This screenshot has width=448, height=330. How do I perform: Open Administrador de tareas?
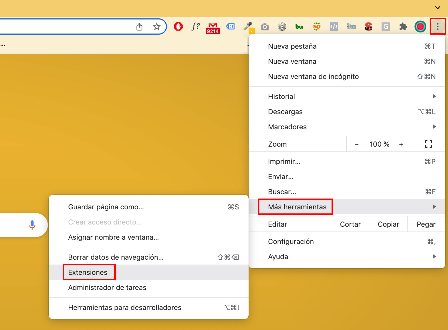click(149, 288)
